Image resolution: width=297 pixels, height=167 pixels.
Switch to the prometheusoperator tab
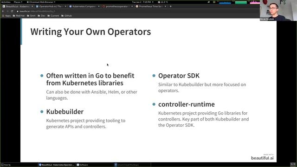pos(117,6)
